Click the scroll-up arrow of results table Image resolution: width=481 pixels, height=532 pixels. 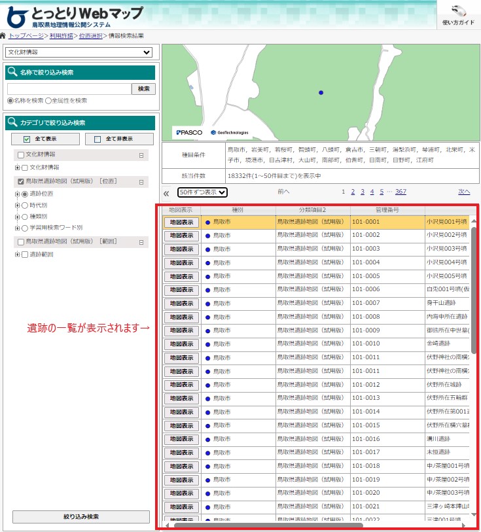point(474,221)
